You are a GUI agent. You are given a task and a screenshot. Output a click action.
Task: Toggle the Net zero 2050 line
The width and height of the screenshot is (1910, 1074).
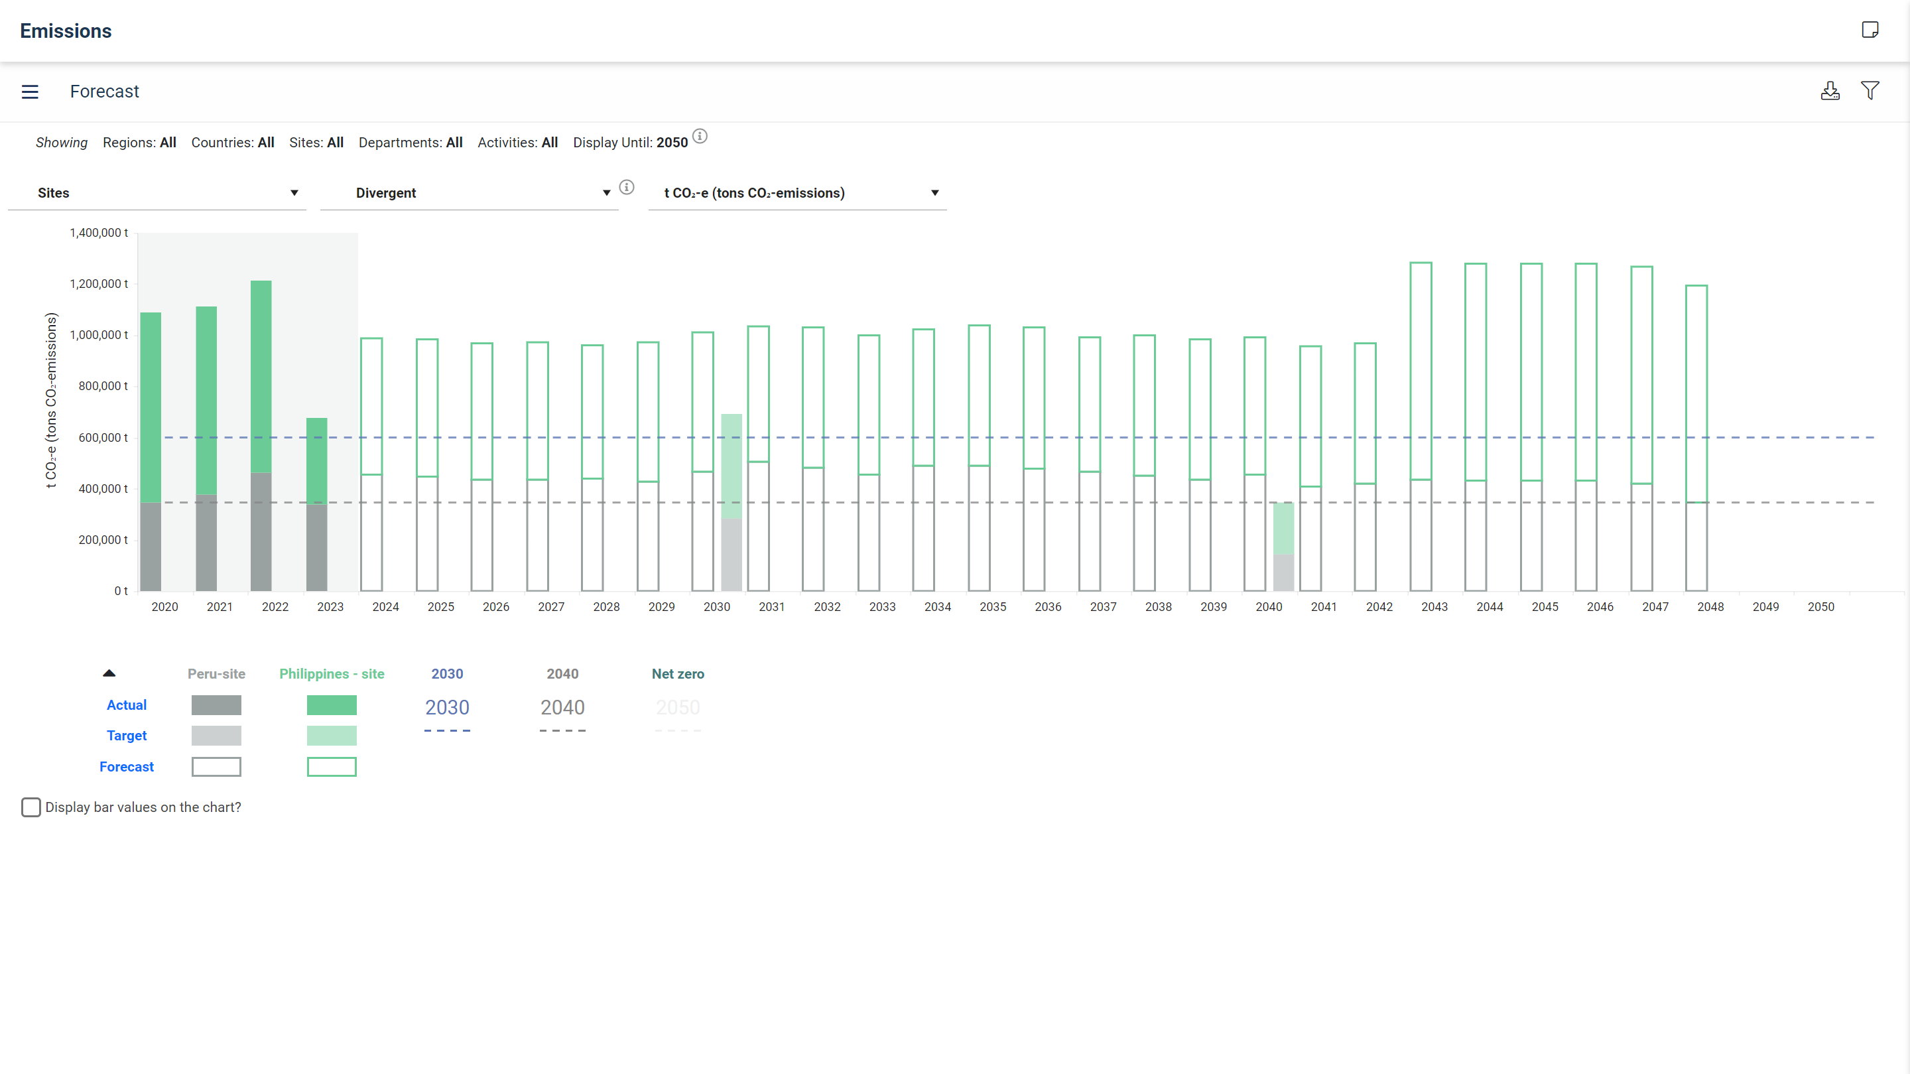coord(677,708)
